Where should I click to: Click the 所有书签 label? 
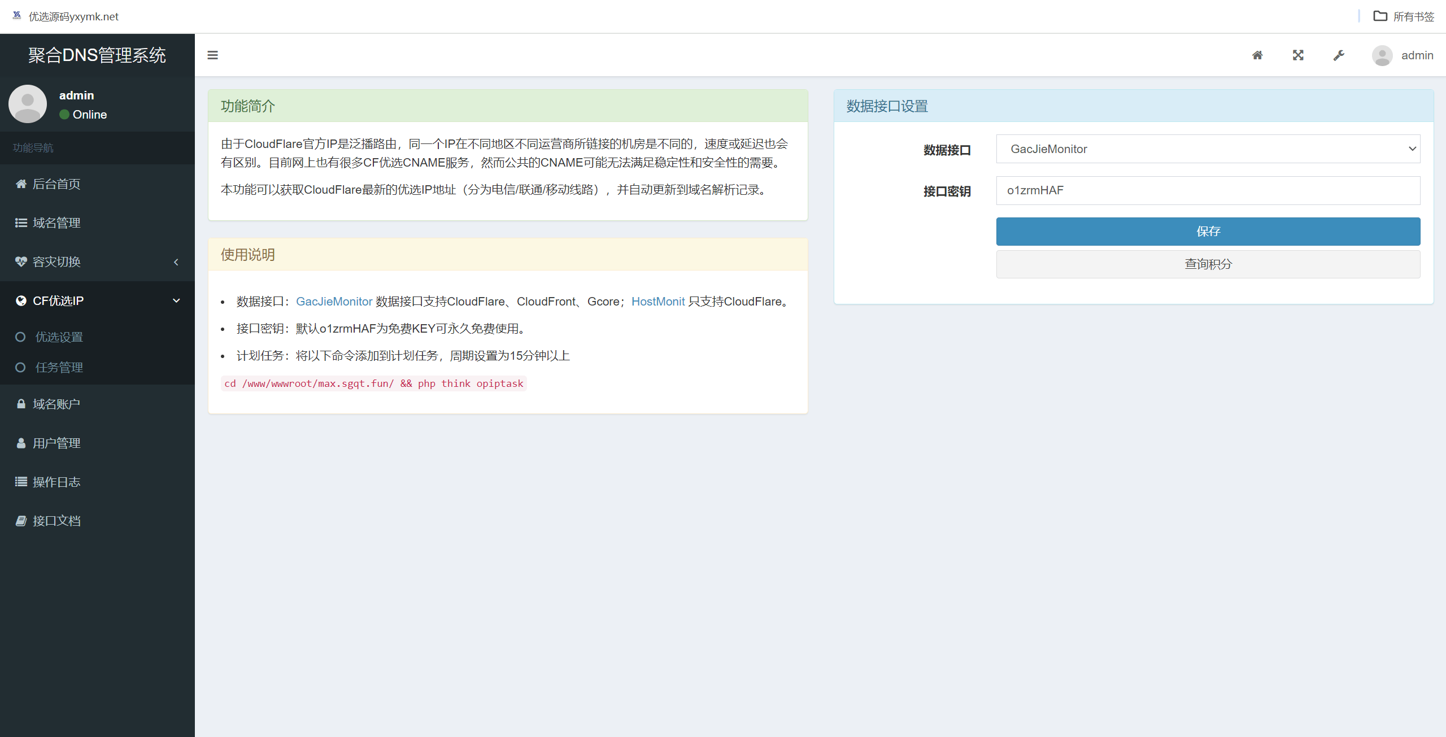click(x=1413, y=16)
